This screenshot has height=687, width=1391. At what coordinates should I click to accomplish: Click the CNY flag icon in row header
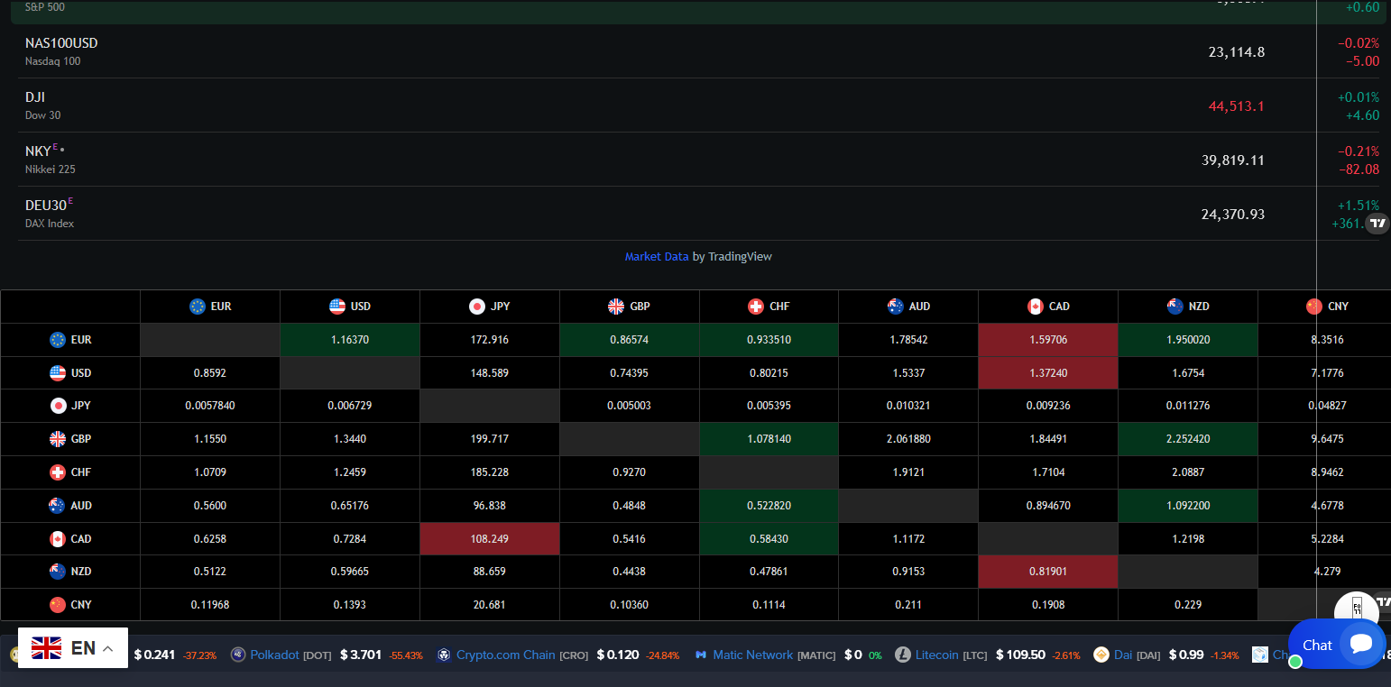tap(58, 605)
